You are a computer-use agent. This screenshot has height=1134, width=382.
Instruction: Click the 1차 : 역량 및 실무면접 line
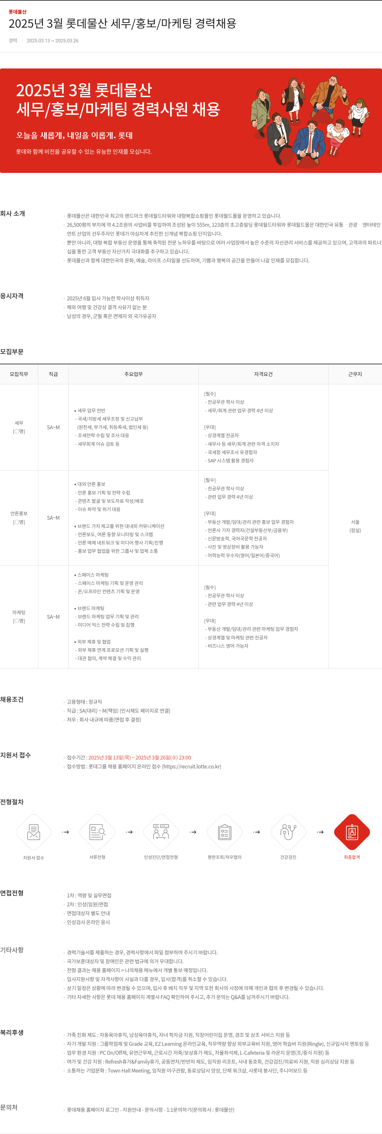click(x=89, y=895)
